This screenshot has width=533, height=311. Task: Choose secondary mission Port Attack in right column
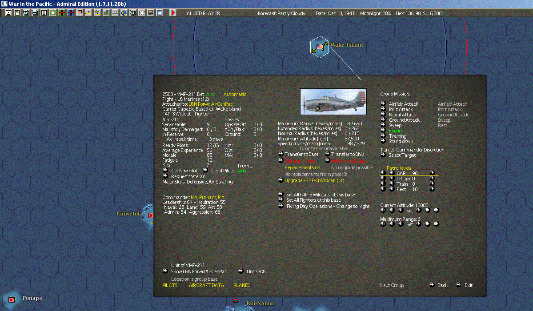coord(450,109)
